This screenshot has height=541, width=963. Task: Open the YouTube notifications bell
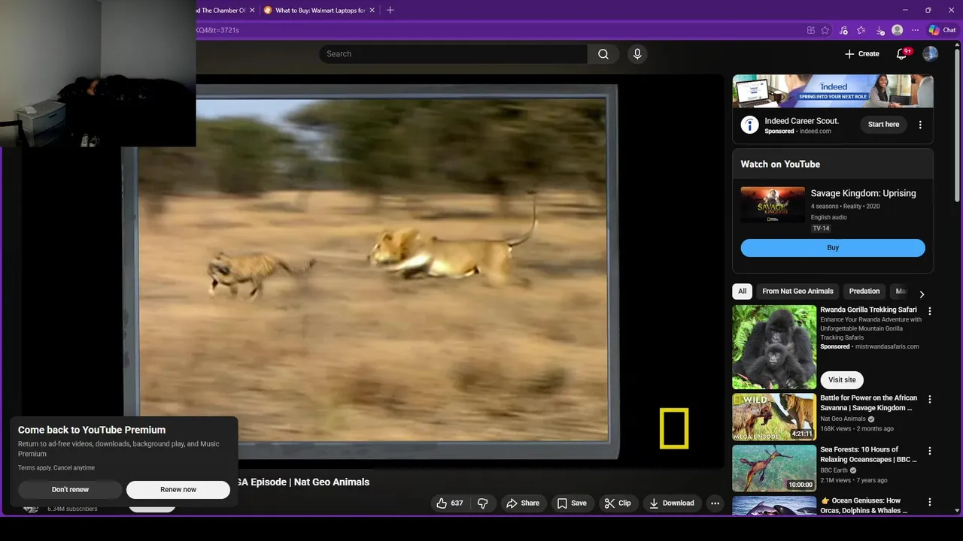tap(901, 54)
